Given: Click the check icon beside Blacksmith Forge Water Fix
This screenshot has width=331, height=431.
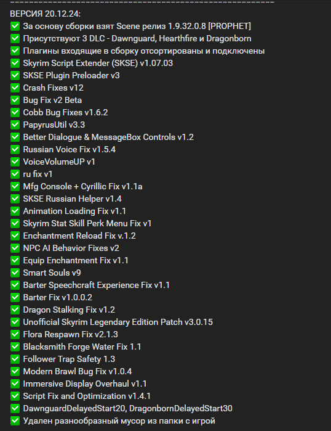Looking at the screenshot, I should click(15, 347).
